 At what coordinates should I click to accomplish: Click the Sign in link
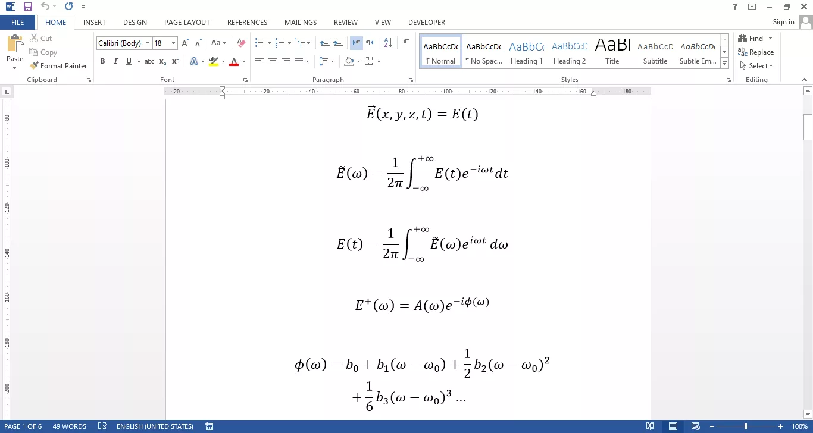click(x=783, y=22)
